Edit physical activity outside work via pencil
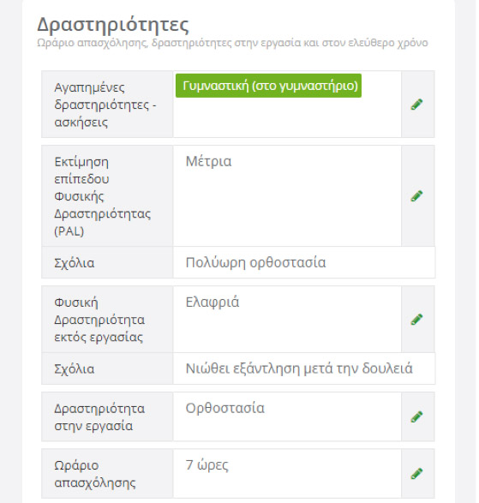This screenshot has height=503, width=479. pos(416,320)
